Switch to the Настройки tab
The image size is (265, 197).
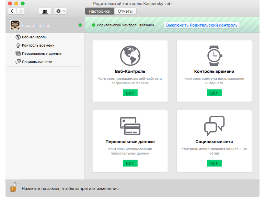[100, 11]
